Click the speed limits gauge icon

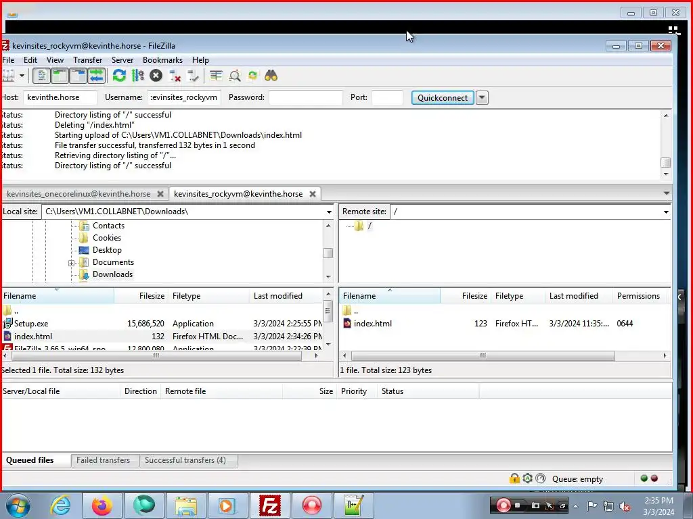(x=541, y=478)
